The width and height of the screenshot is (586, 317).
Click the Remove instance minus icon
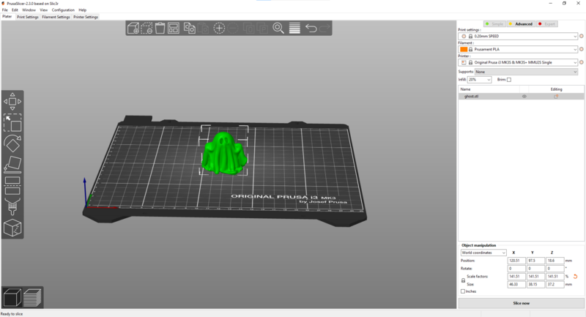[233, 29]
